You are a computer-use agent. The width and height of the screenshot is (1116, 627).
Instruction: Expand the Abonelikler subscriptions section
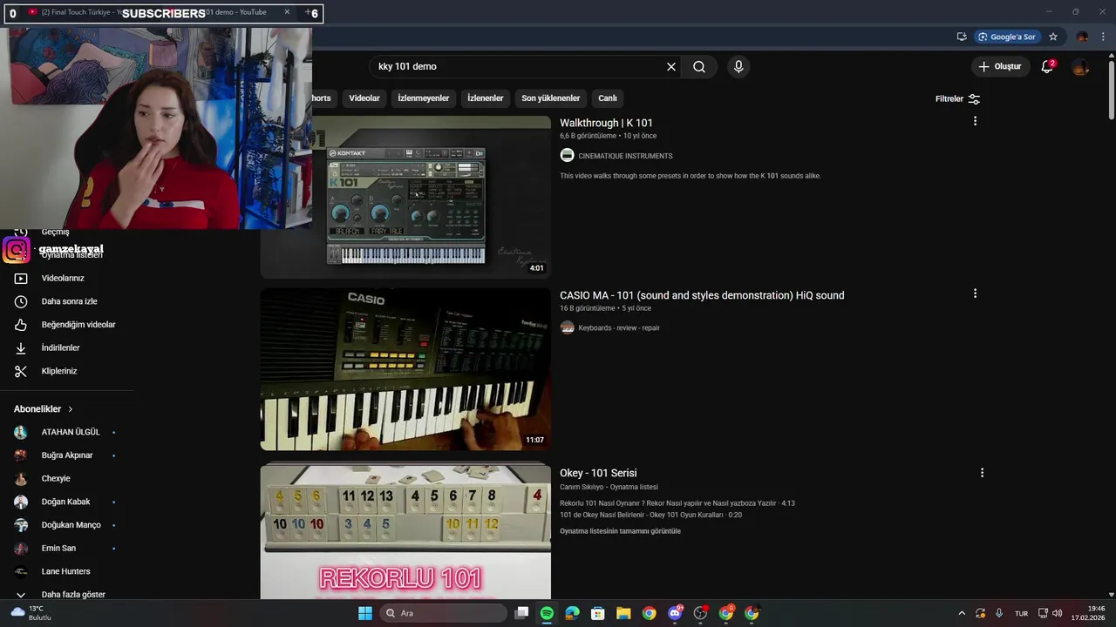(x=44, y=409)
